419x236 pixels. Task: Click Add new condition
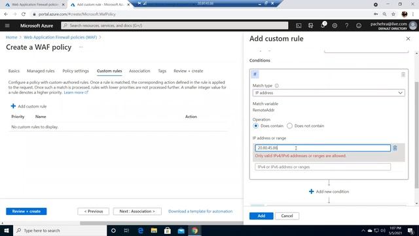point(329,191)
